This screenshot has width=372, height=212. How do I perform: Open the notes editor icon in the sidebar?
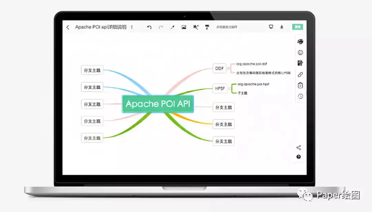300,63
